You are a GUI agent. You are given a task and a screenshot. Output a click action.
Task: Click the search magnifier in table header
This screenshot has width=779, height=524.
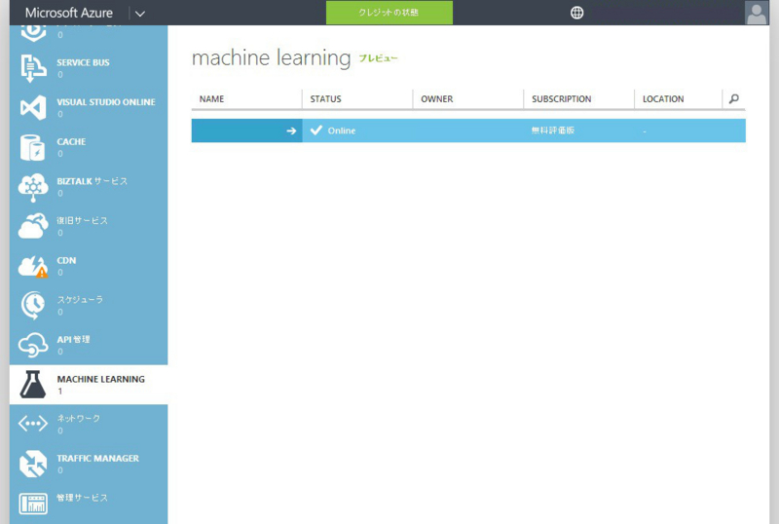click(x=734, y=99)
